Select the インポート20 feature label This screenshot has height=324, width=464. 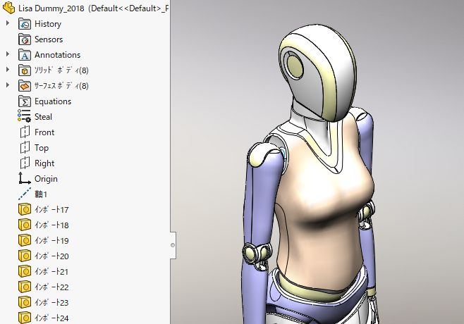coord(51,256)
